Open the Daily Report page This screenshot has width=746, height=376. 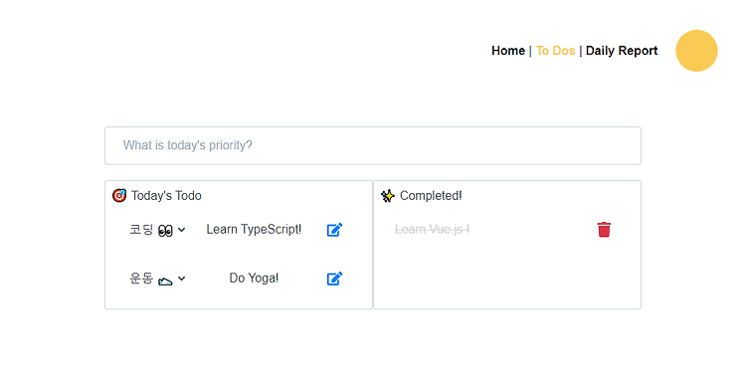pos(622,51)
